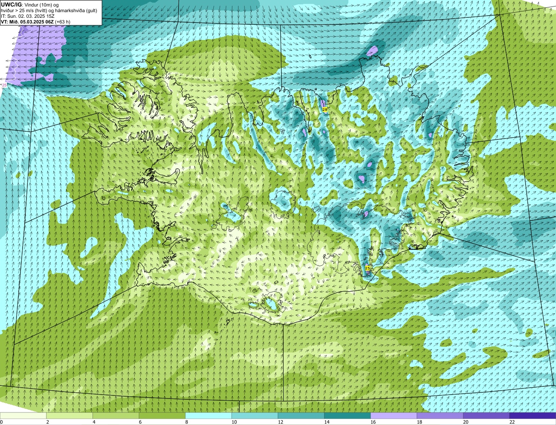Pick the 20–22 m/s violet legend swatch
556x425 pixels.
tap(486, 415)
